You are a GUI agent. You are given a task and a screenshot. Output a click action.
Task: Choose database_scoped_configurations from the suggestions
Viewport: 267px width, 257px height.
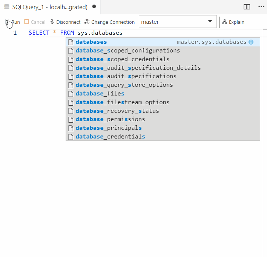127,51
